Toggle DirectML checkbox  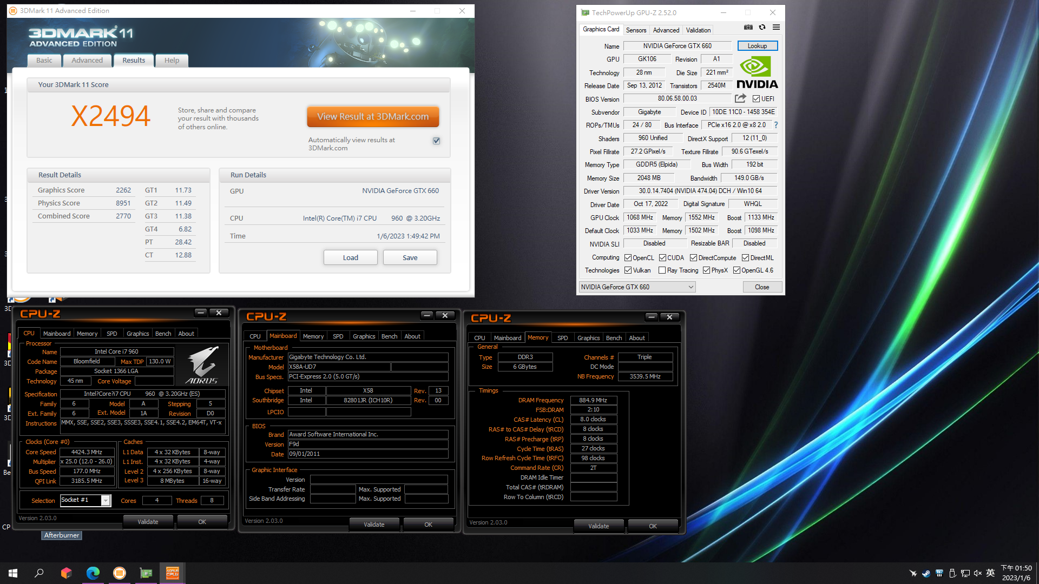(x=745, y=258)
